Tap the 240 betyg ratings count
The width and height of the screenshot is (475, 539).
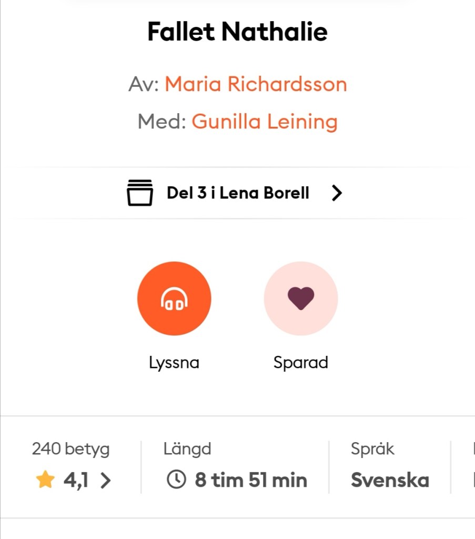70,449
